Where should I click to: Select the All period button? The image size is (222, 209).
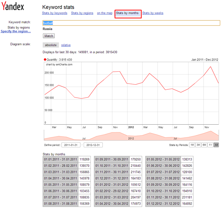click(x=216, y=145)
